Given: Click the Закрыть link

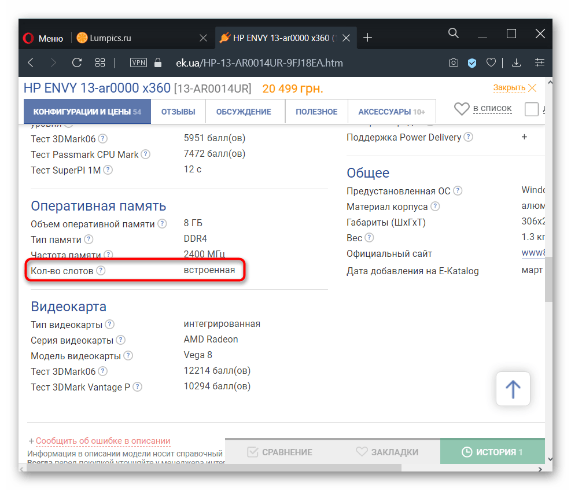Looking at the screenshot, I should (509, 88).
